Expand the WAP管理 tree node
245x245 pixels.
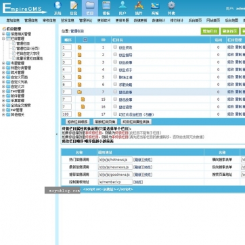point(3,110)
